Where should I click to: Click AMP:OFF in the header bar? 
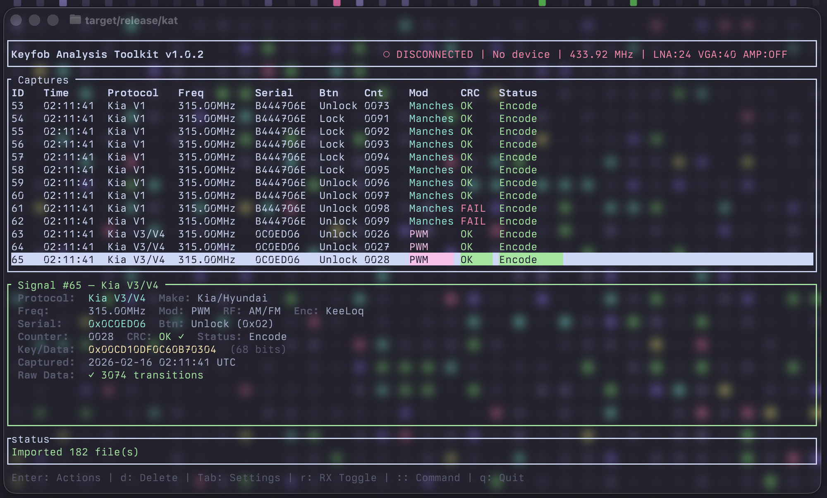[x=765, y=55]
